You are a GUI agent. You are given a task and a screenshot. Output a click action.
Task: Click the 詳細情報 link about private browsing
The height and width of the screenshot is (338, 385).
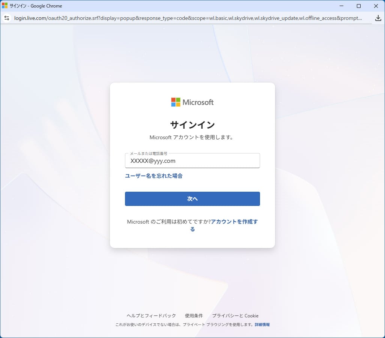click(262, 324)
